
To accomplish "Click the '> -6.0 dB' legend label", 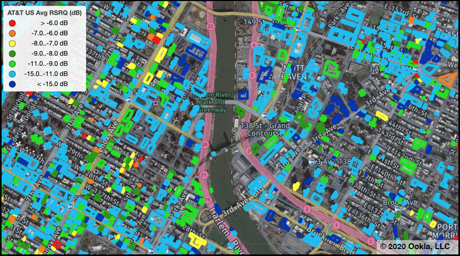I will pyautogui.click(x=54, y=23).
